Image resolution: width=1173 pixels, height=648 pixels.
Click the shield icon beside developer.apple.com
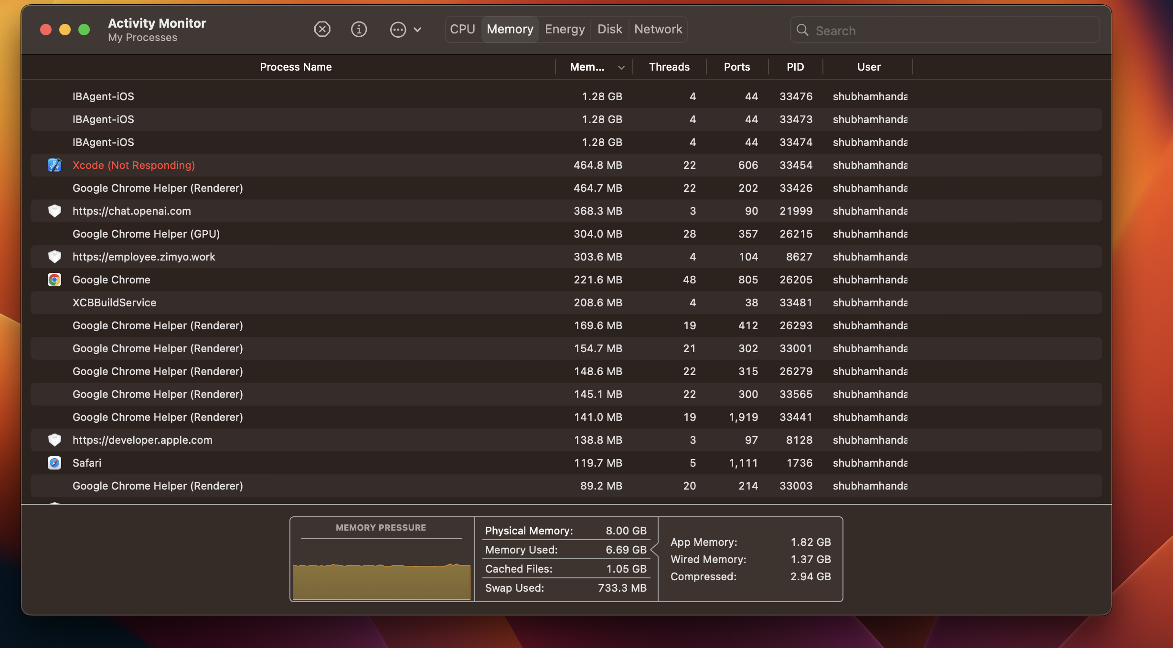click(x=54, y=440)
